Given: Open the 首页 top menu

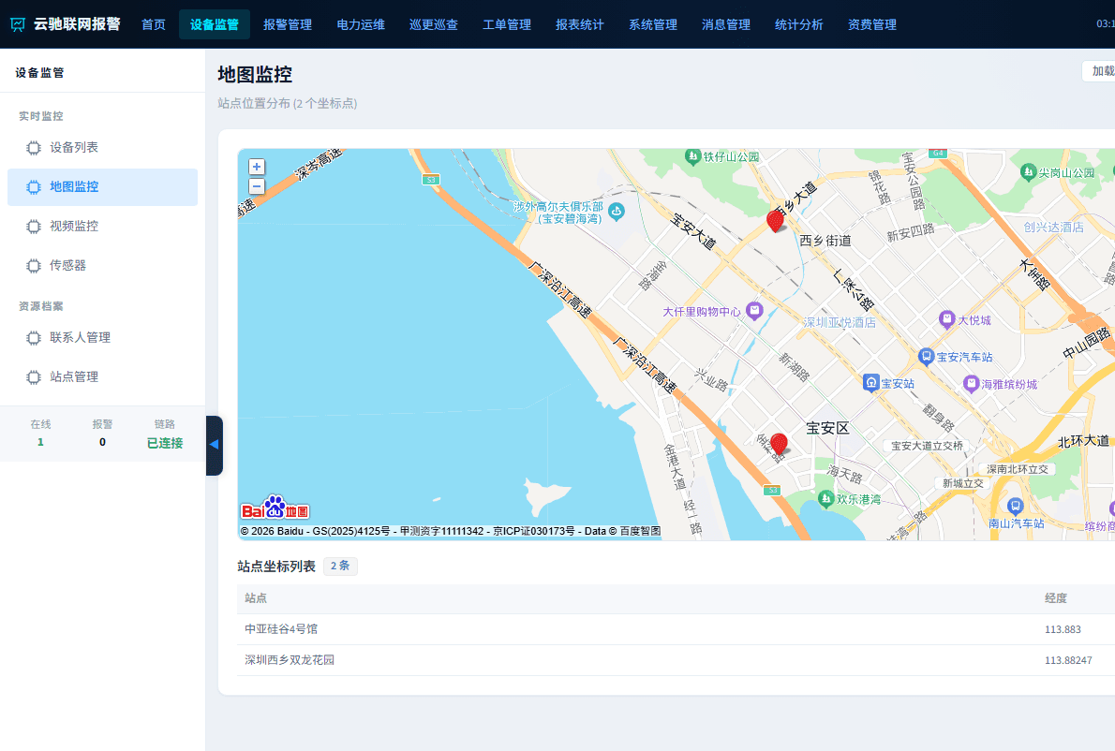Looking at the screenshot, I should tap(154, 25).
